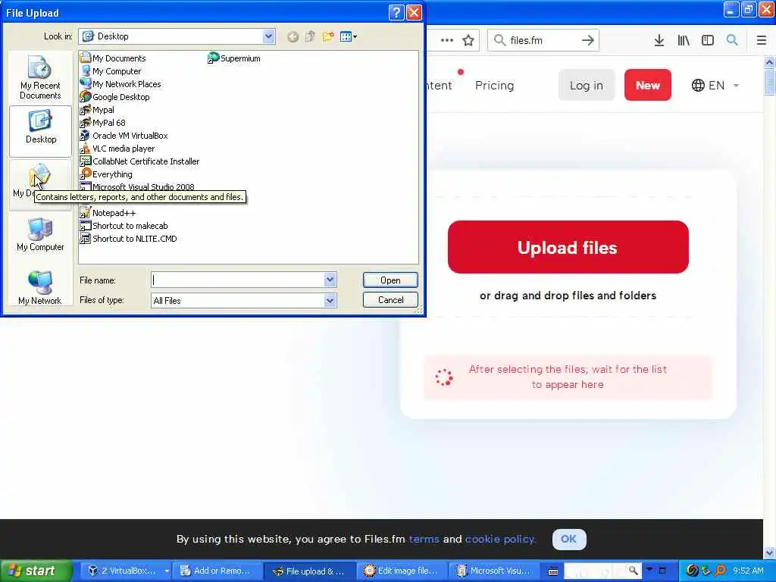Image resolution: width=776 pixels, height=582 pixels.
Task: Select My Documents in file list
Action: (113, 58)
